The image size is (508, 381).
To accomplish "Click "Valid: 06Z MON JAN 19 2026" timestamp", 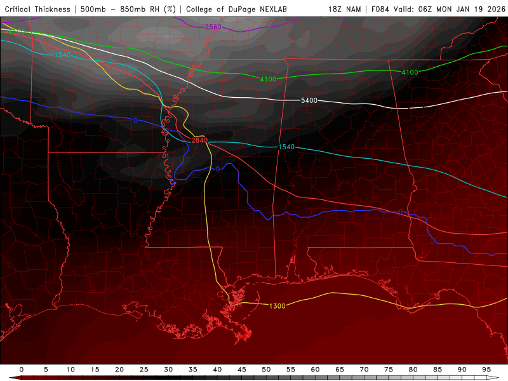I will point(450,10).
